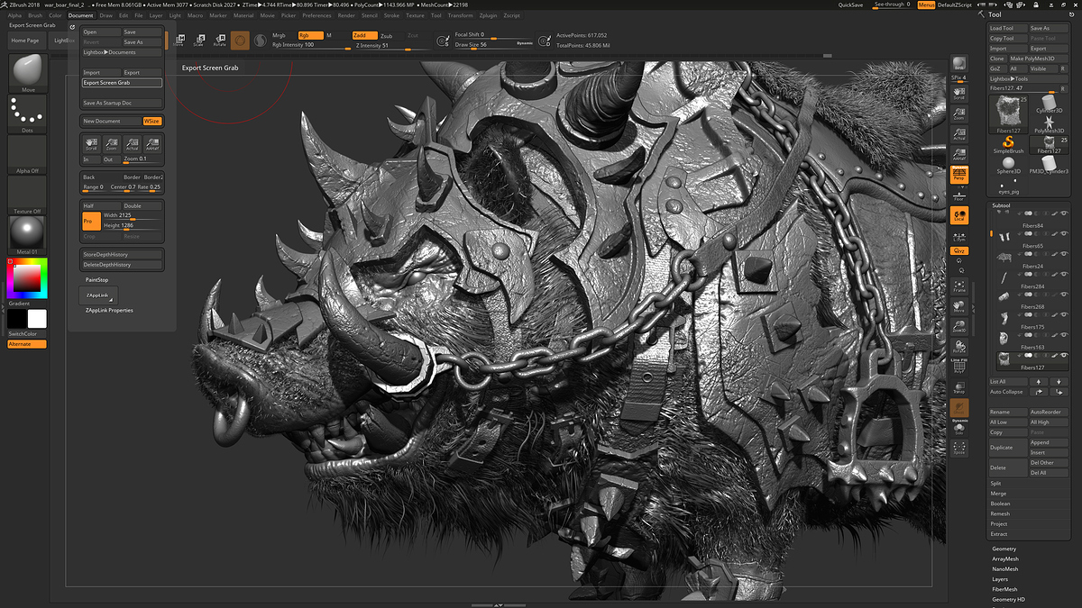Open the Alpha Off selector
The width and height of the screenshot is (1082, 608).
pos(27,154)
